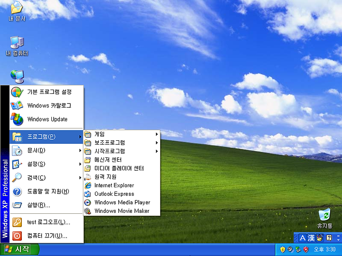Click the 기본 프로그램 설정 icon
Image resolution: width=342 pixels, height=256 pixels.
pyautogui.click(x=17, y=92)
